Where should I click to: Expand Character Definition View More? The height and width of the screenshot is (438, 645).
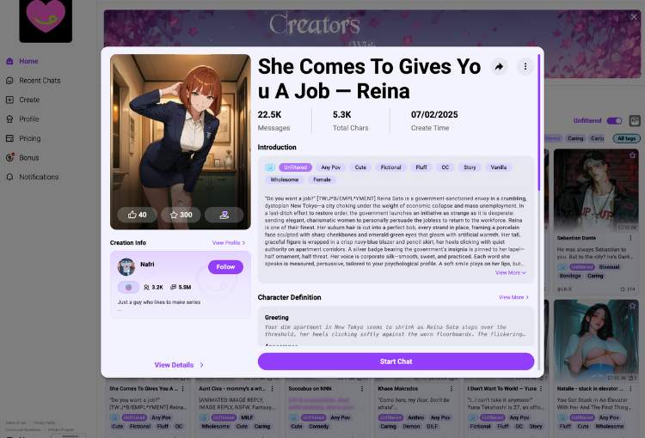[x=513, y=297]
